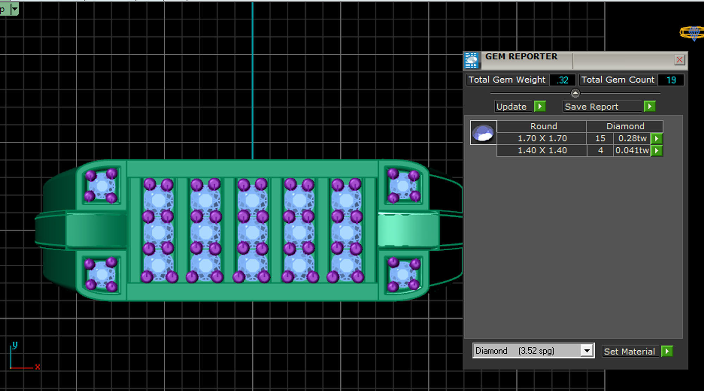
Task: Close the Gem Reporter panel
Action: click(679, 60)
